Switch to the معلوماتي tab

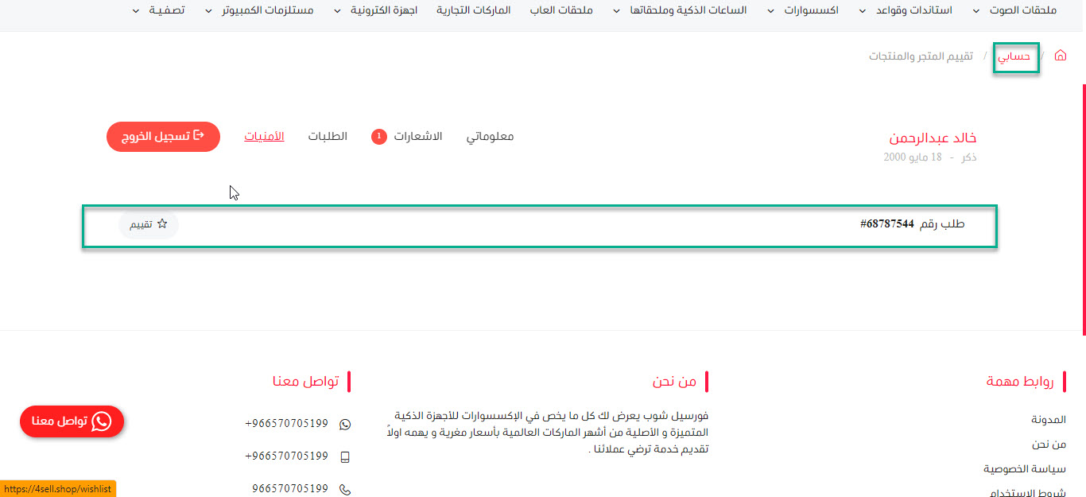click(490, 137)
